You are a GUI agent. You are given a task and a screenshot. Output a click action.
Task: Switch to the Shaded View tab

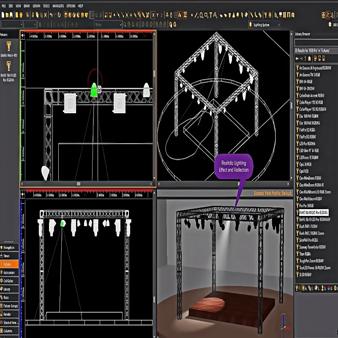click(x=9, y=323)
